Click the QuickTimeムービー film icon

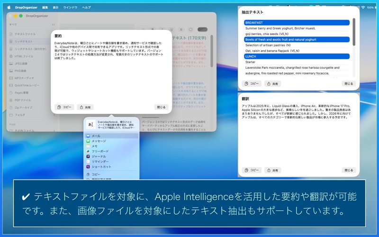pos(11,85)
